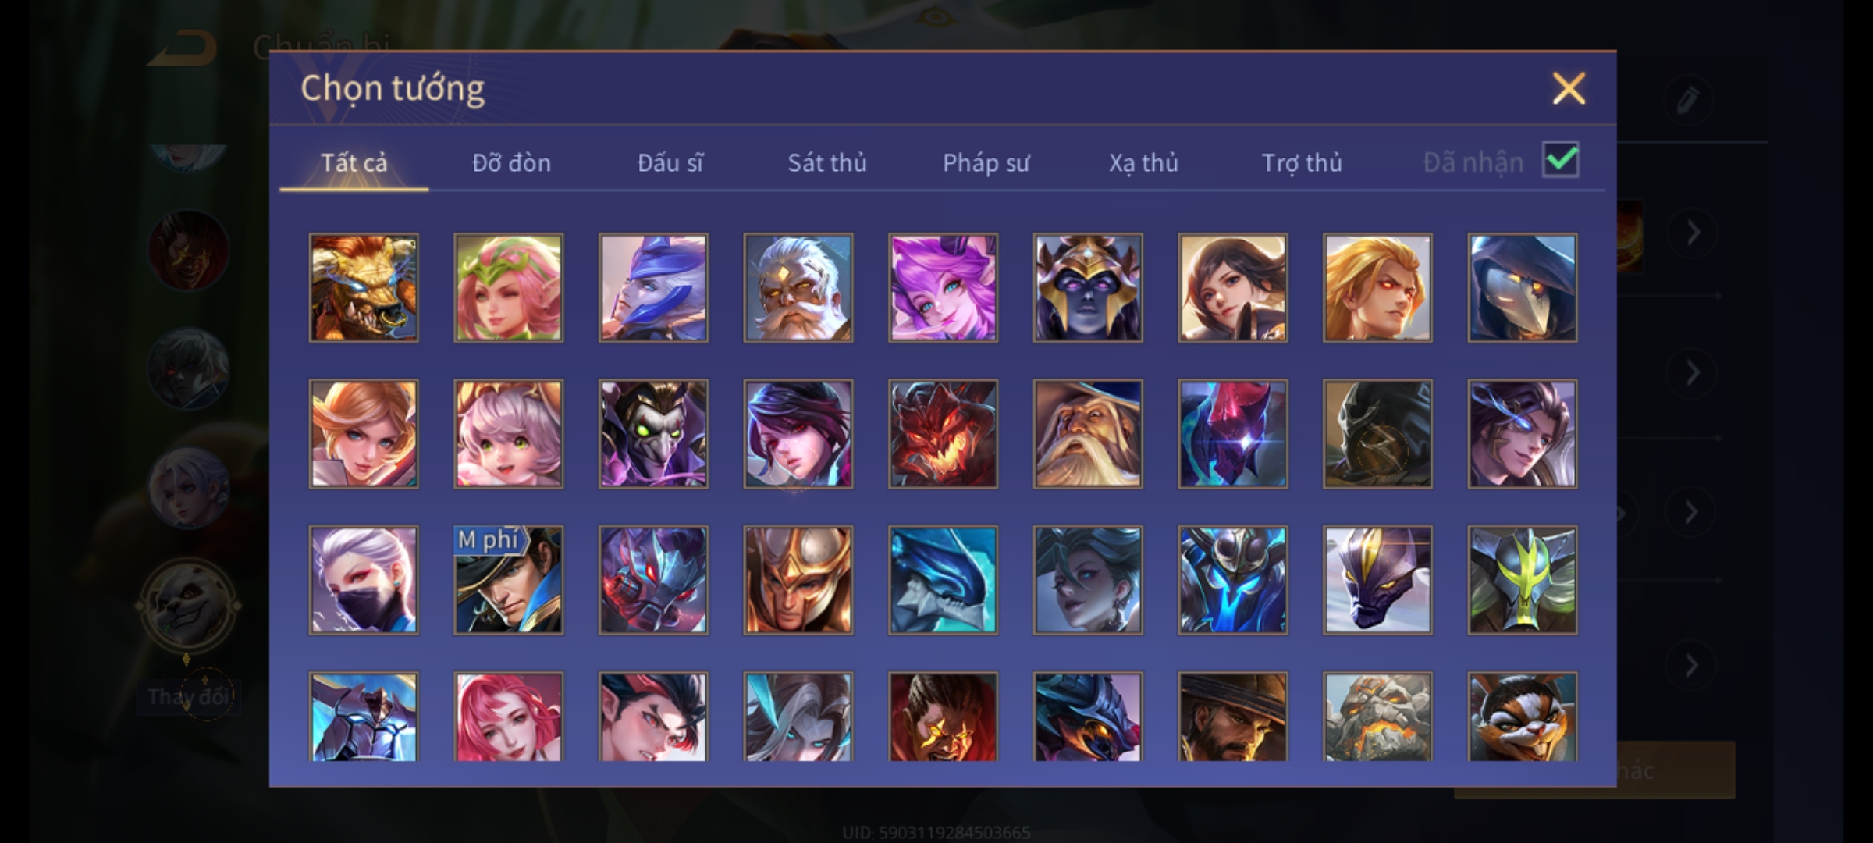
Task: Select the masked white-haired ninja hero
Action: click(x=364, y=580)
